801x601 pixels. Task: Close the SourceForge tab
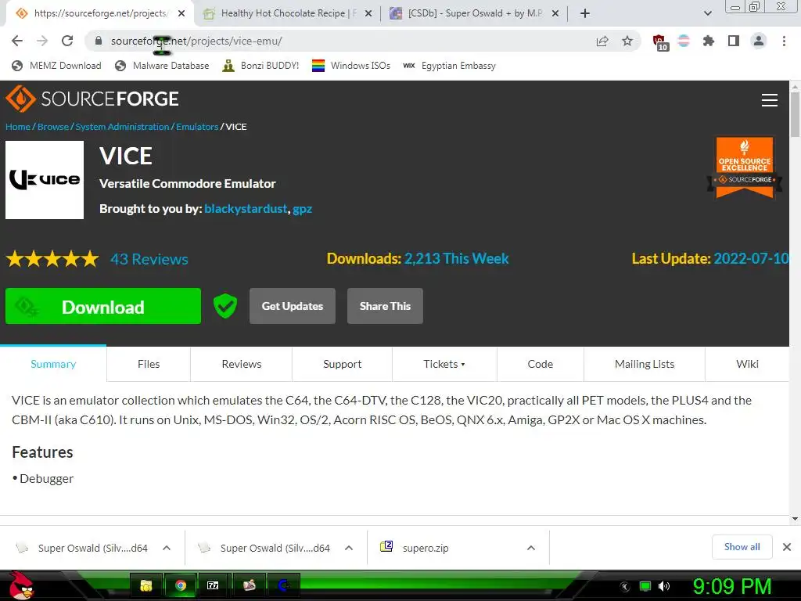point(181,13)
